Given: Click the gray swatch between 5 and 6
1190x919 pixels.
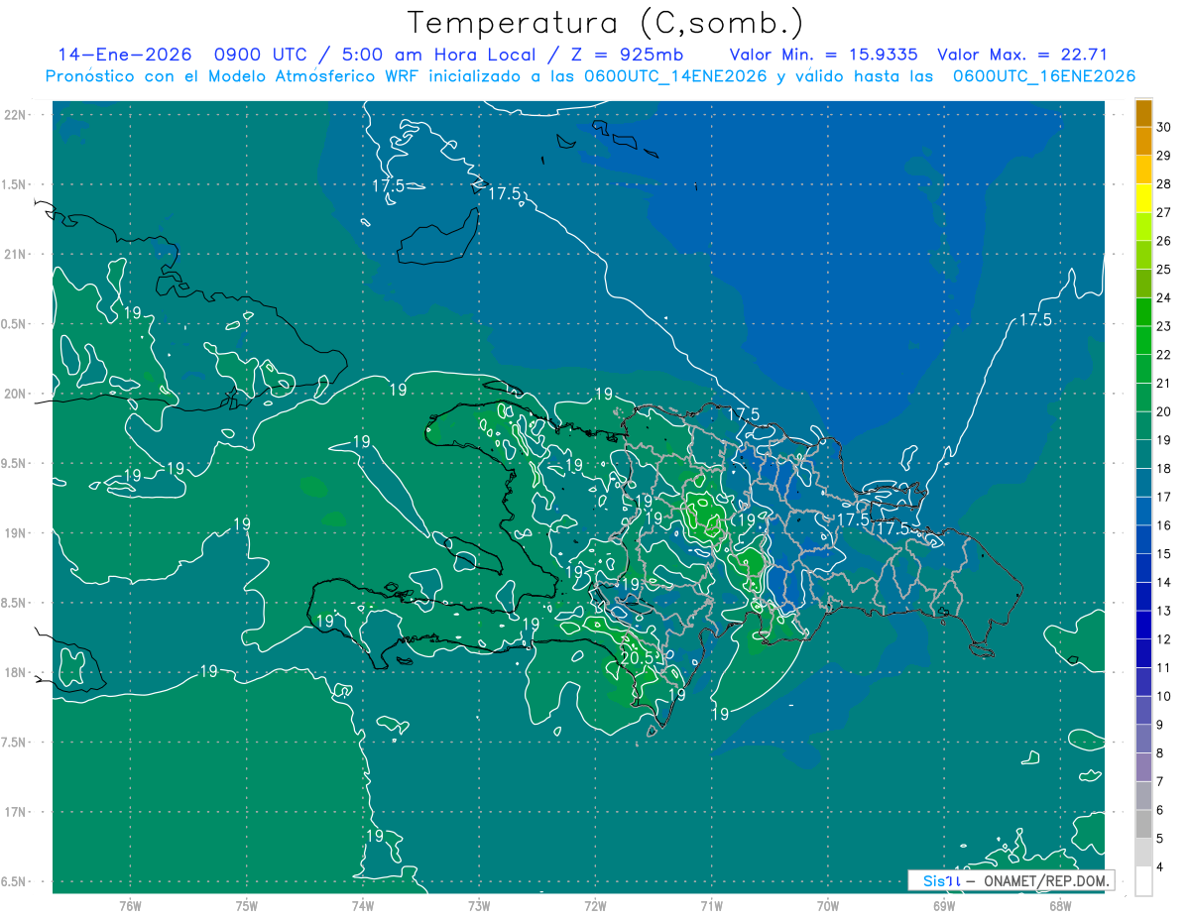Looking at the screenshot, I should [1143, 825].
